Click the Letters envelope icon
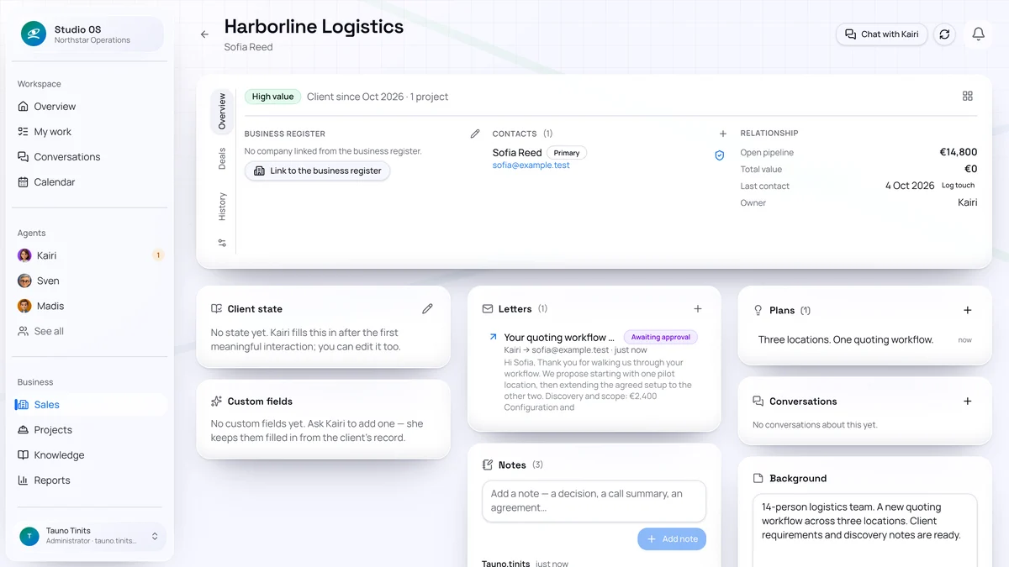The width and height of the screenshot is (1009, 567). click(x=488, y=309)
